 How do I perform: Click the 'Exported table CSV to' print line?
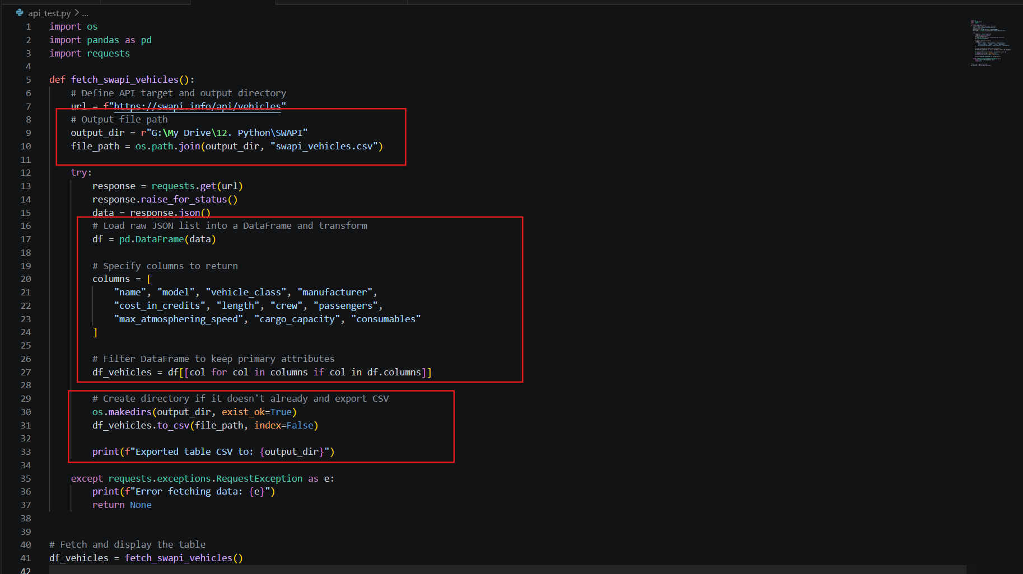point(213,451)
